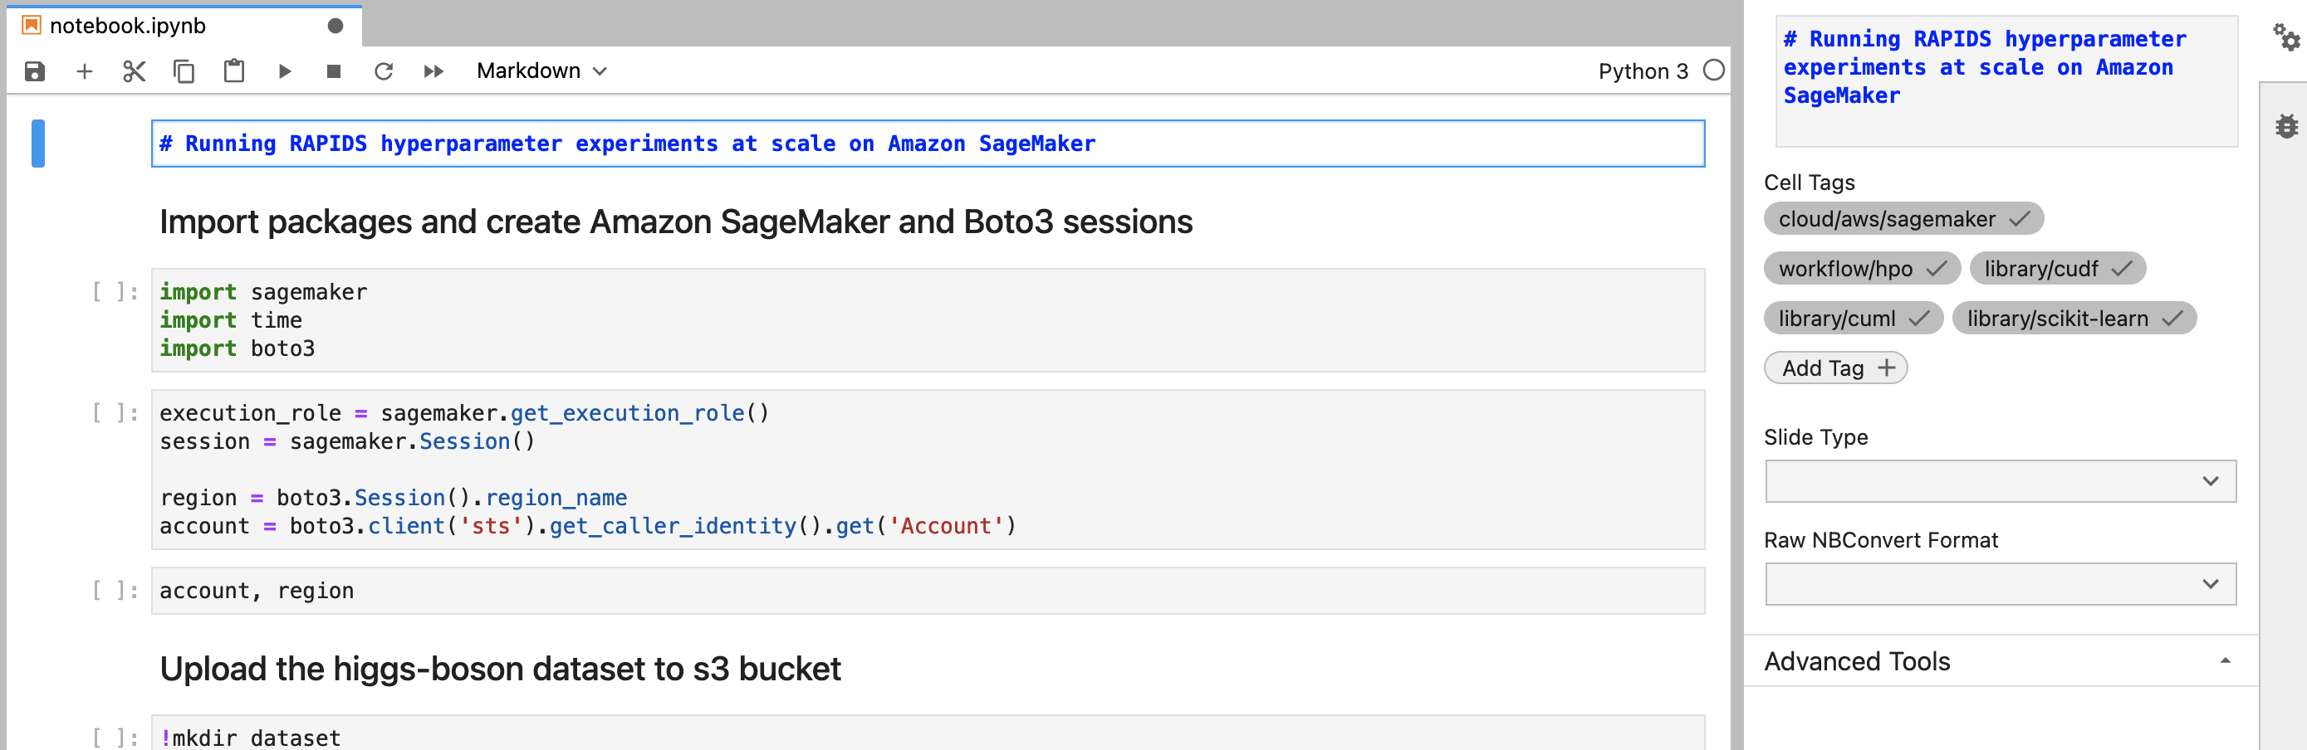2307x750 pixels.
Task: Open the Slide Type dropdown
Action: pyautogui.click(x=1999, y=481)
